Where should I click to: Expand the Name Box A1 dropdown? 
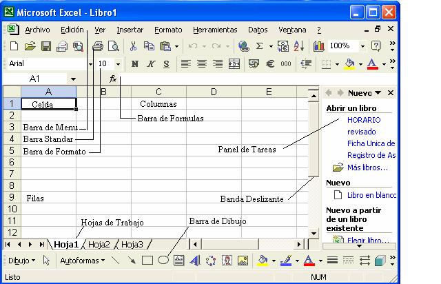coord(73,79)
